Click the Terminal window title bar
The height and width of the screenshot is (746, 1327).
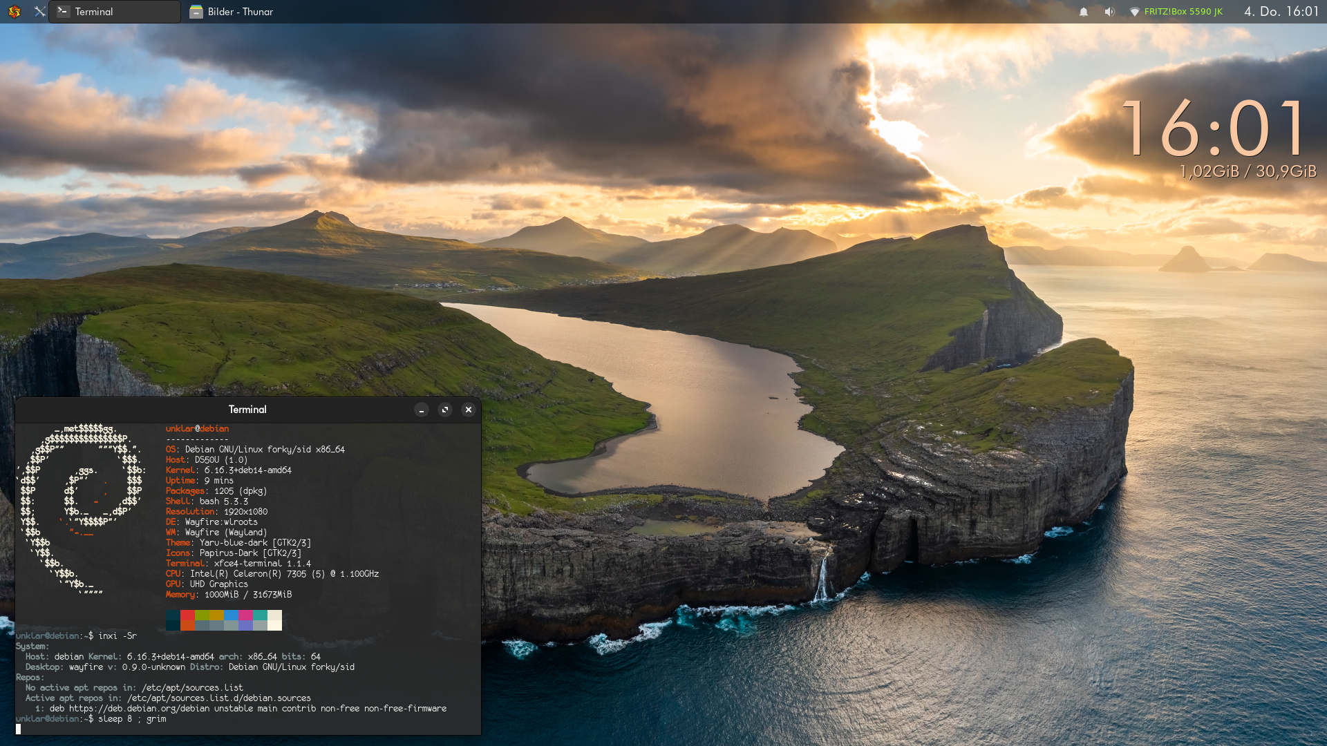(247, 410)
